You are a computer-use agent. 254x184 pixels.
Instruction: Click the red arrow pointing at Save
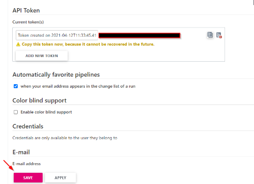[9, 165]
